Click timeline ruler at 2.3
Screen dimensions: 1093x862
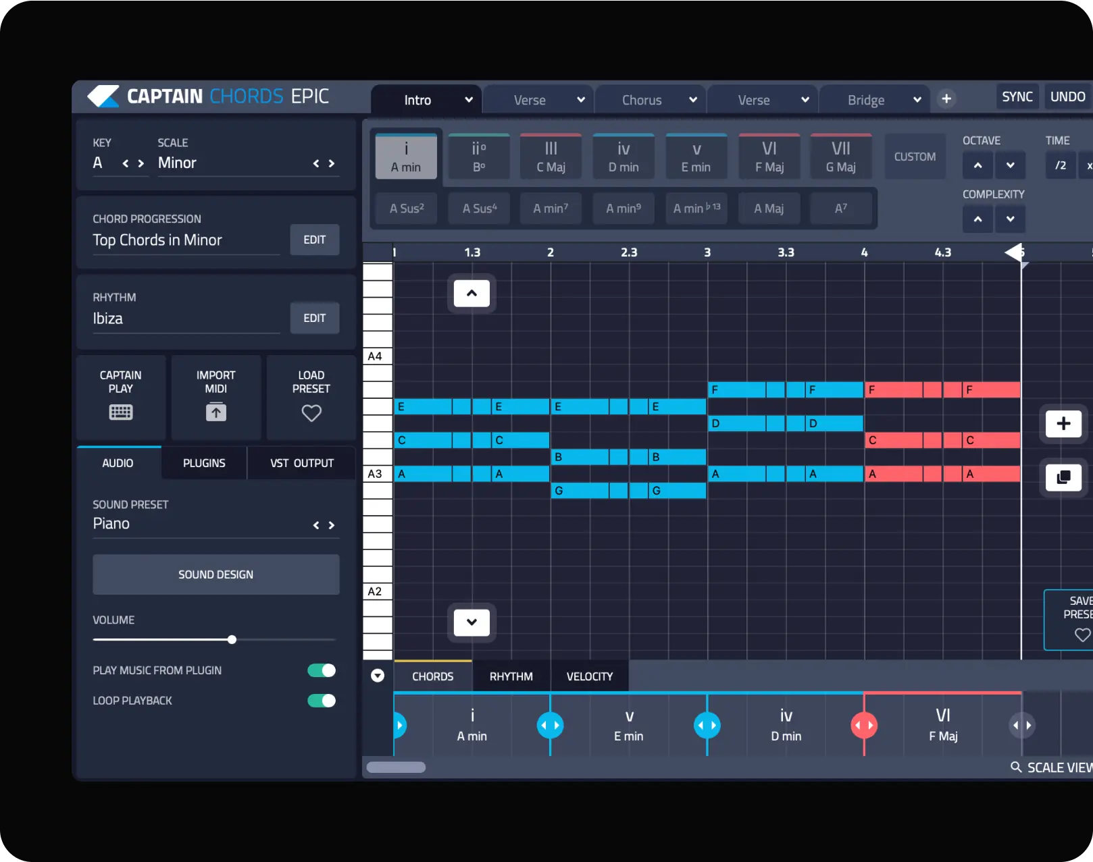click(629, 252)
